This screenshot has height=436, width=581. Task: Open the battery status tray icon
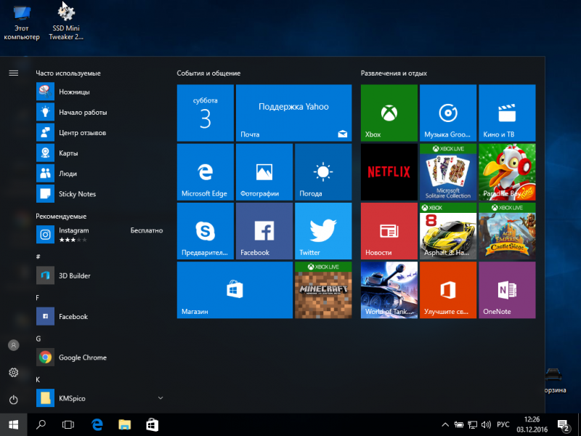tap(459, 425)
